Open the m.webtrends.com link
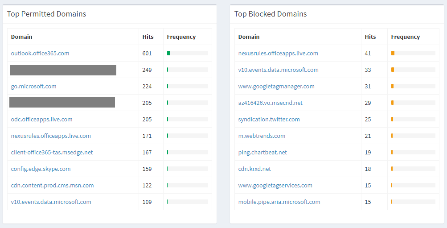This screenshot has width=447, height=228. [x=262, y=136]
